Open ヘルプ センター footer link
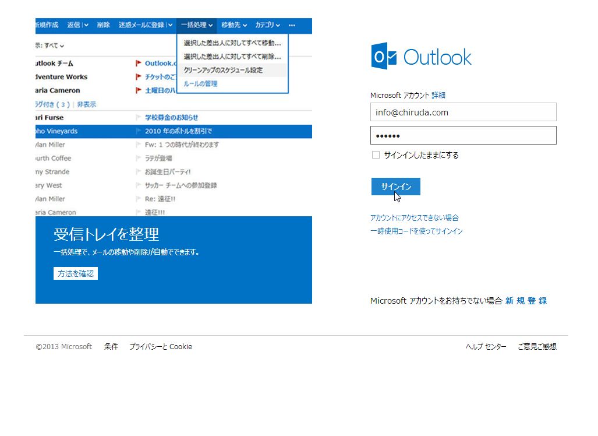Image resolution: width=598 pixels, height=436 pixels. [486, 347]
